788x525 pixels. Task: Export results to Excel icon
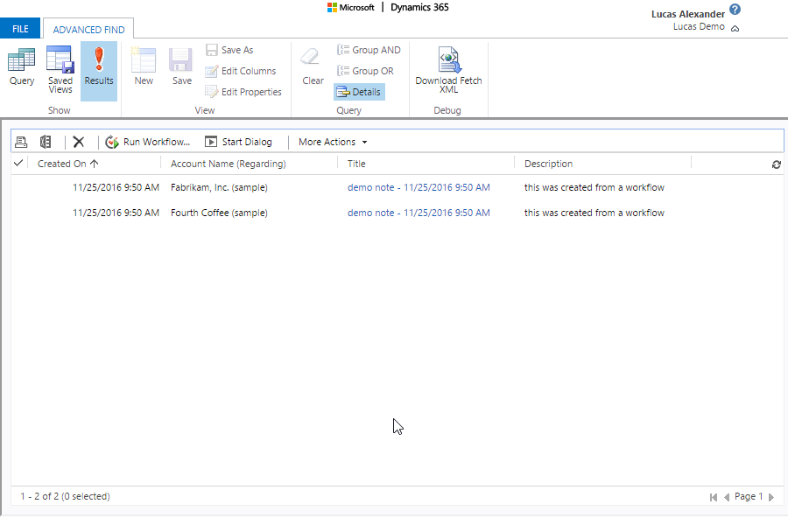tap(46, 142)
